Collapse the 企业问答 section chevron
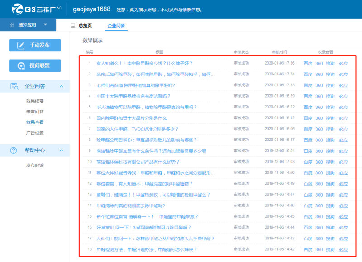Screen dimensions: 362x262 (62, 86)
